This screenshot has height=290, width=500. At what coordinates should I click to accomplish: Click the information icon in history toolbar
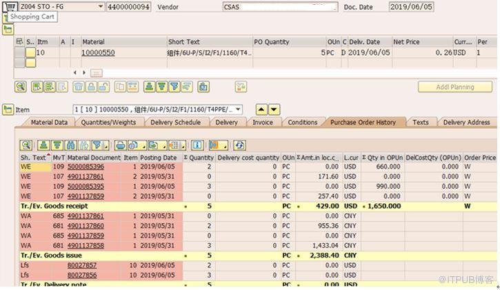coord(197,145)
